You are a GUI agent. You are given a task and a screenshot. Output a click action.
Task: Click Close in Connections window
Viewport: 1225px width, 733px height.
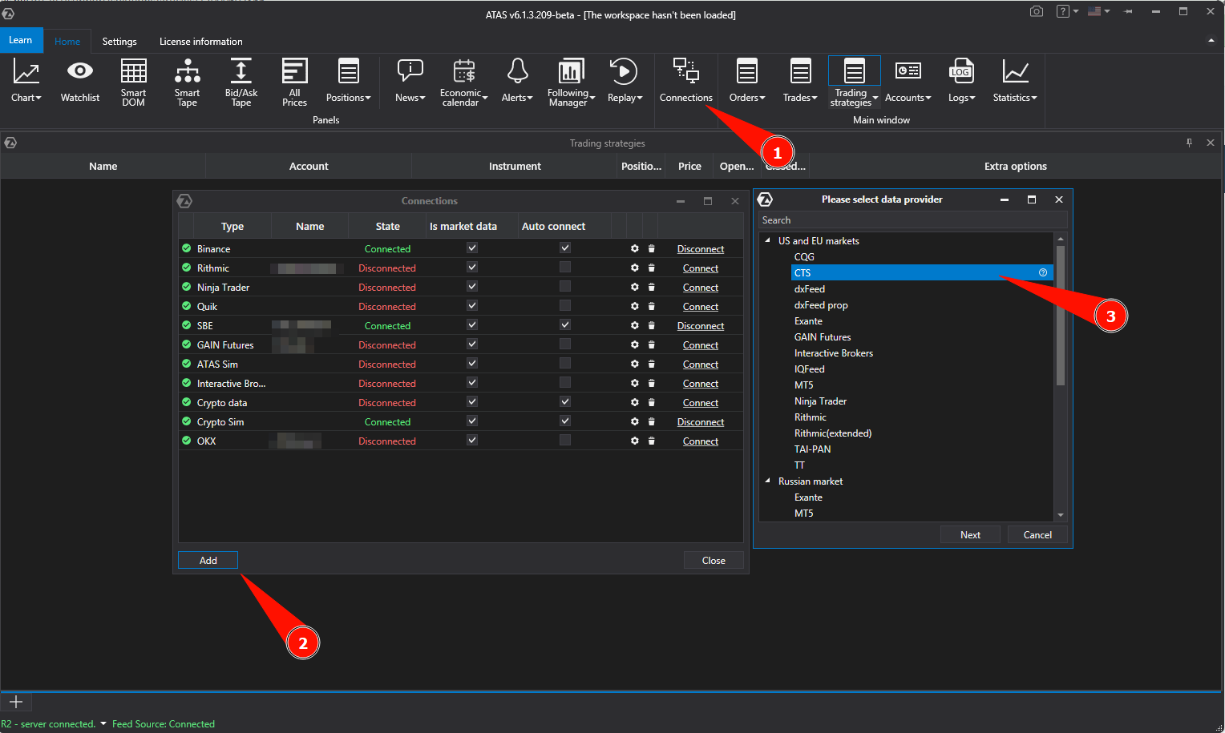click(x=714, y=560)
